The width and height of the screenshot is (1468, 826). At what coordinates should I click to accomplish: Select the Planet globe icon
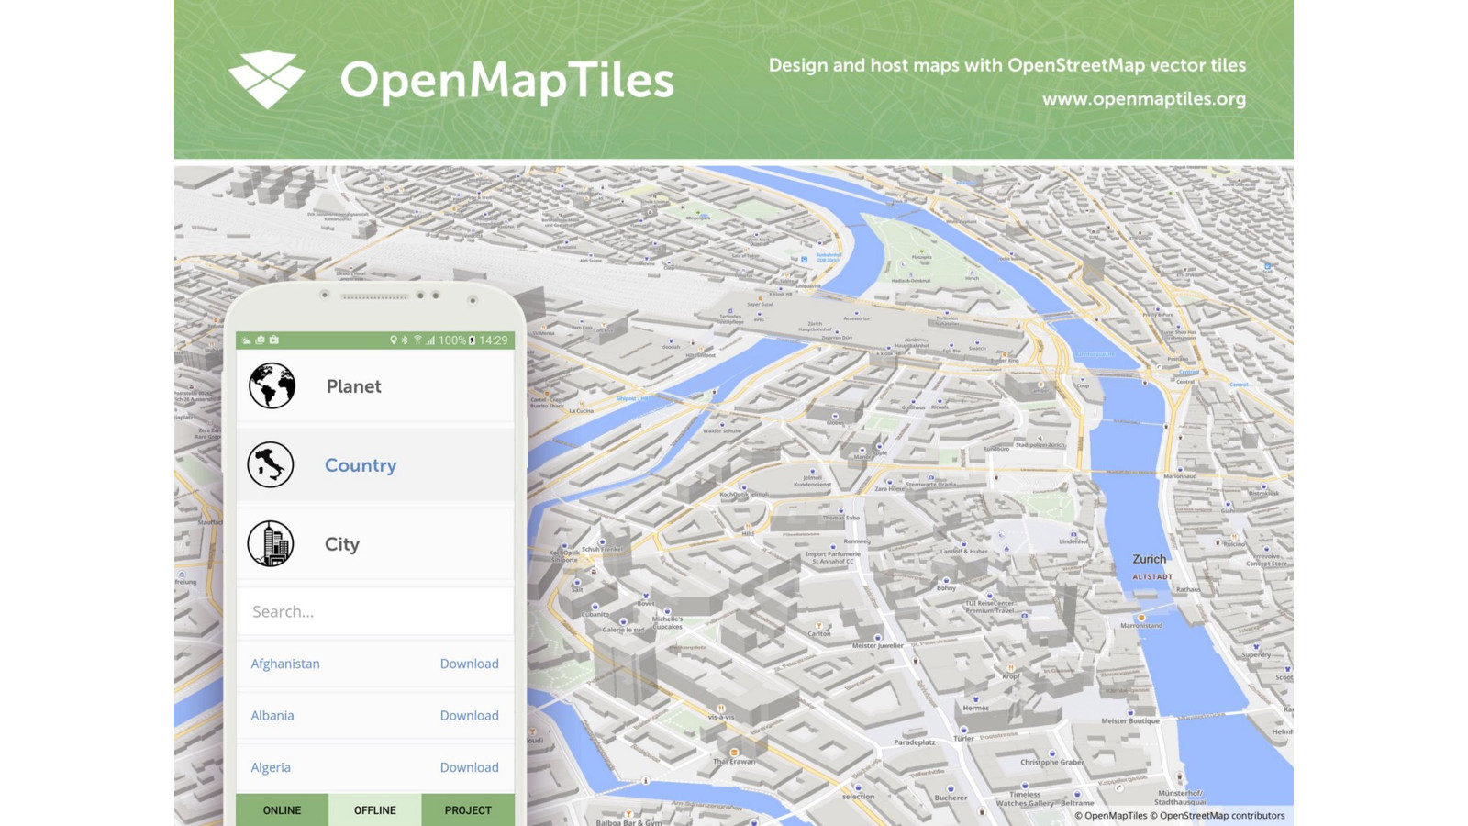tap(271, 386)
